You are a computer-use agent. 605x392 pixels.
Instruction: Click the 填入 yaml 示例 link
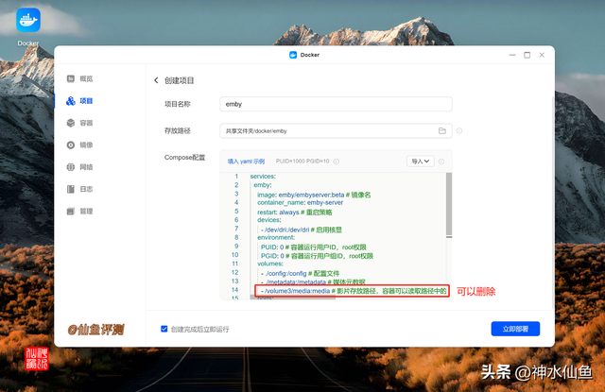click(x=246, y=162)
